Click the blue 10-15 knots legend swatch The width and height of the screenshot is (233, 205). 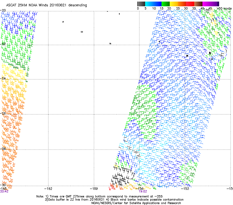157,4
